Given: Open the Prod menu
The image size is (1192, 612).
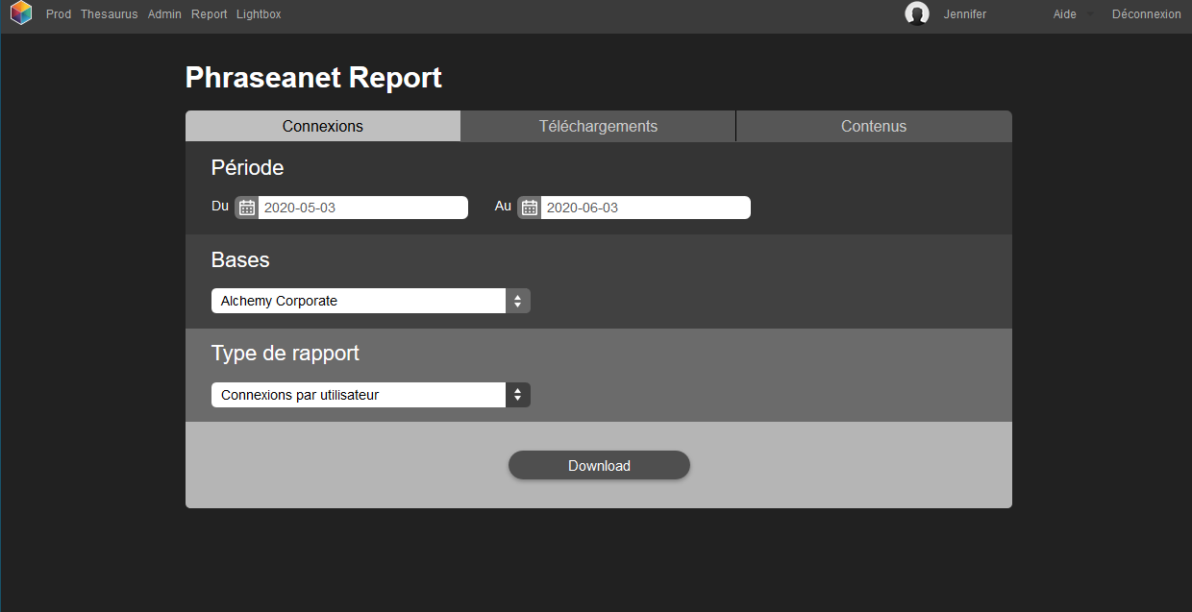Looking at the screenshot, I should [58, 13].
